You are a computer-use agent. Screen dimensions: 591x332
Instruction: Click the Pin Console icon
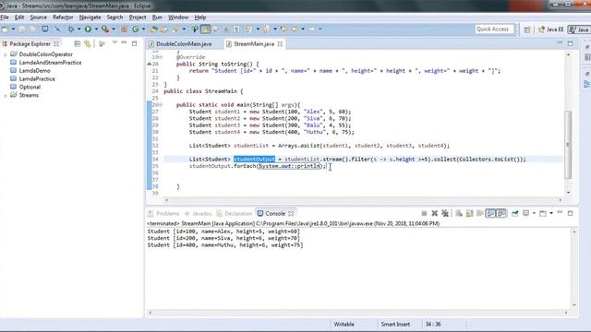[515, 213]
